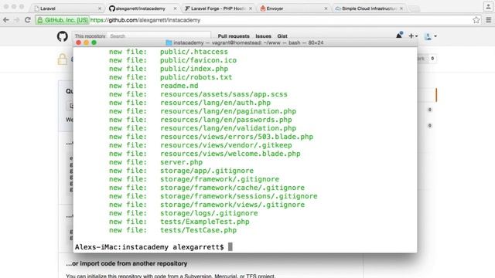Click the import code from another repository heading
Image resolution: width=495 pixels, height=278 pixels.
click(127, 263)
